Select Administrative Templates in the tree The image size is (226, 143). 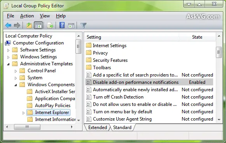tap(46, 64)
